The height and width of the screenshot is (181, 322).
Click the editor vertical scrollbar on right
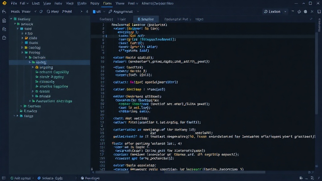316,74
